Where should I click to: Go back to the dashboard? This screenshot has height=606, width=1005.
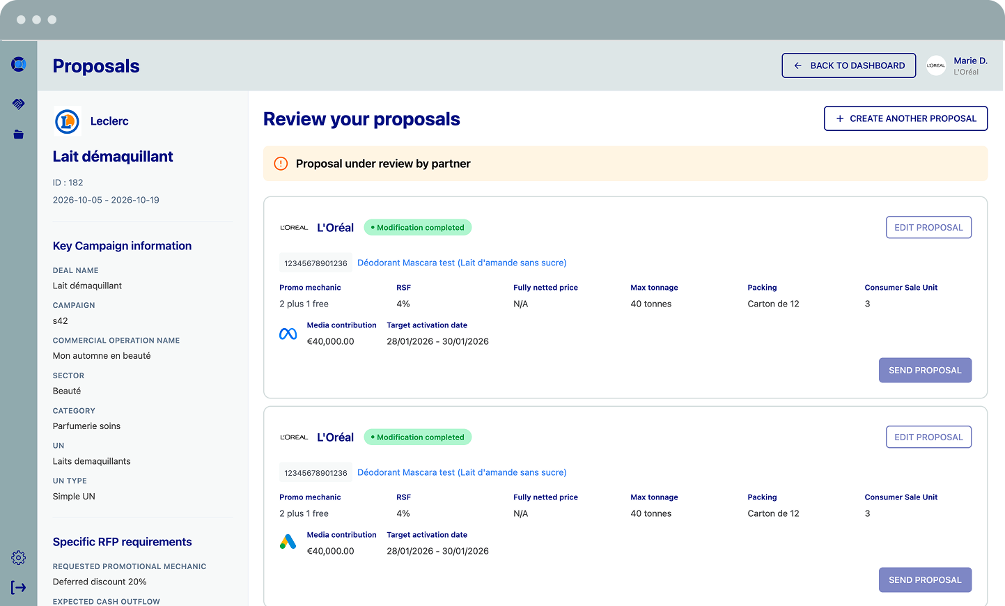click(x=849, y=65)
